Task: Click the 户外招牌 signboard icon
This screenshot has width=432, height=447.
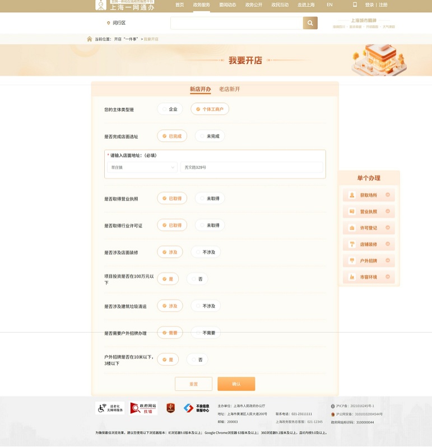Action: tap(352, 260)
